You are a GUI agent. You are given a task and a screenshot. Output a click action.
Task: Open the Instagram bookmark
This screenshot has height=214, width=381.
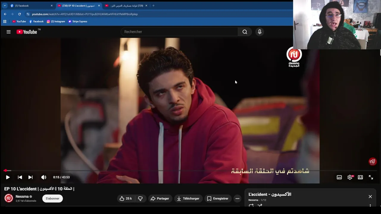point(56,21)
